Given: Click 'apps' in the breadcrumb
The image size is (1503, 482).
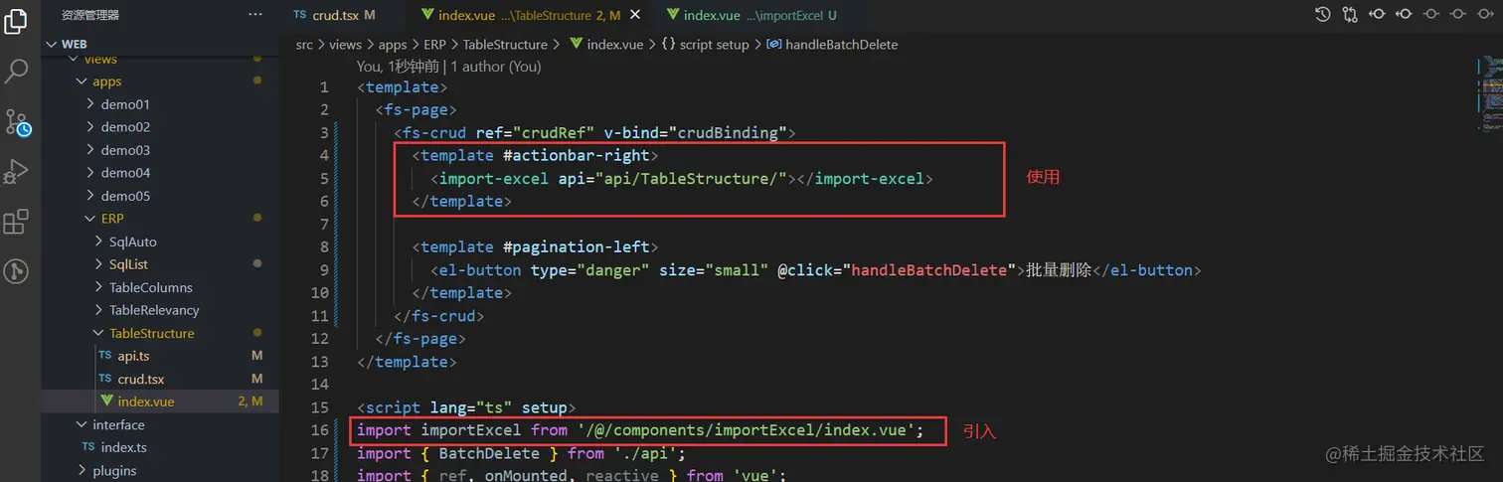Looking at the screenshot, I should [x=393, y=45].
